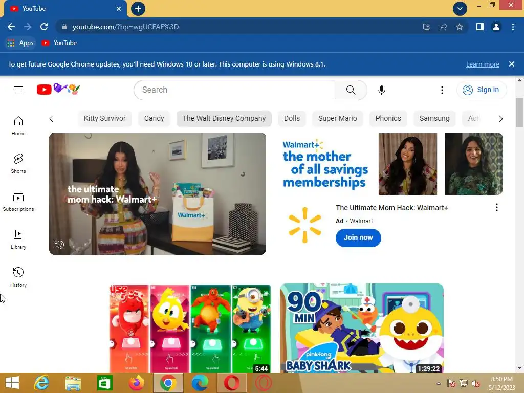Click Join now on Walmart ad
Screen dimensions: 524x393
click(x=358, y=237)
